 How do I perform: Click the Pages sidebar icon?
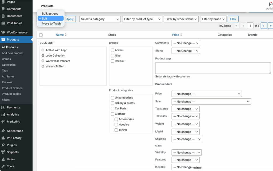tap(3, 2)
